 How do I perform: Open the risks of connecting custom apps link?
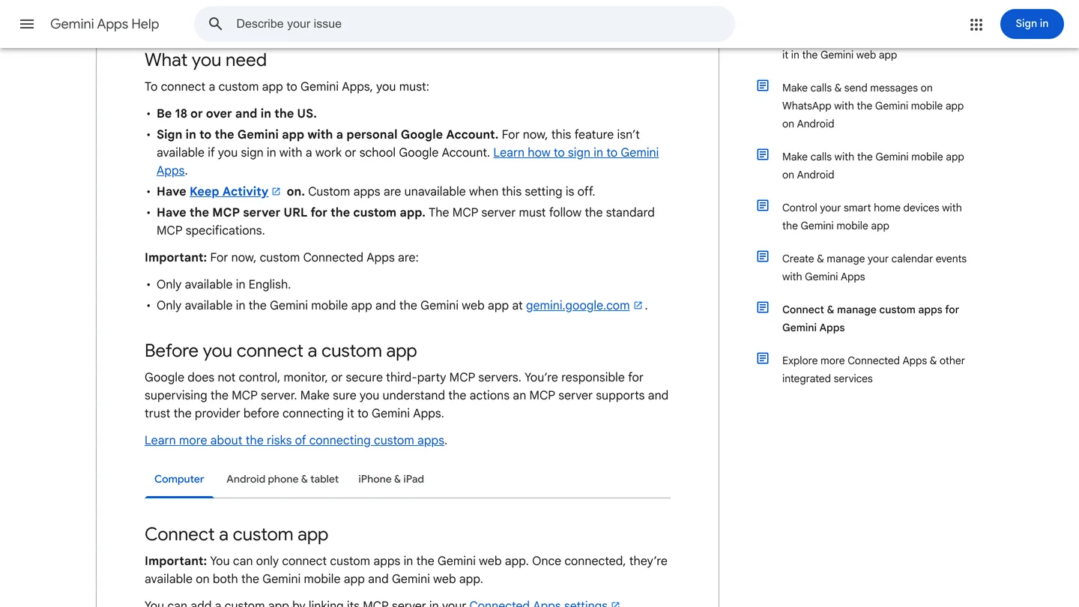tap(294, 441)
